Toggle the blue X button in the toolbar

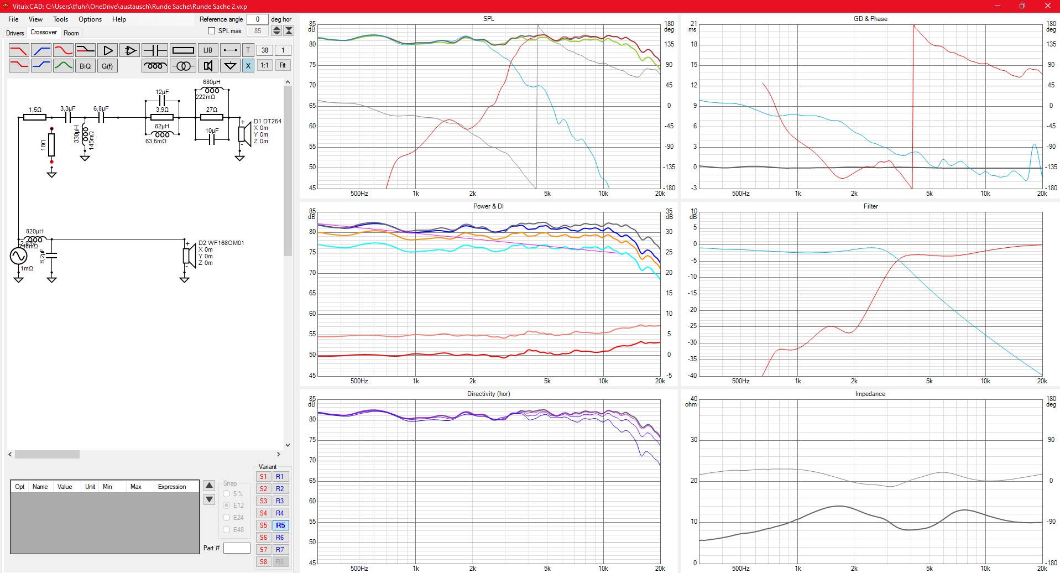pos(248,66)
